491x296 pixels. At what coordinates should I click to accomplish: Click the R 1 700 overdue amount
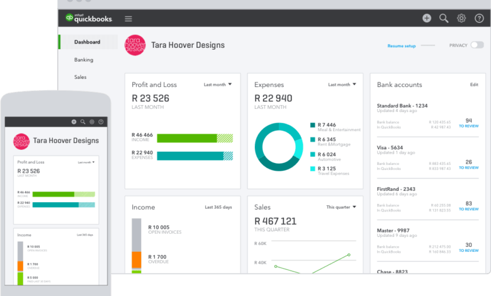[x=157, y=257]
